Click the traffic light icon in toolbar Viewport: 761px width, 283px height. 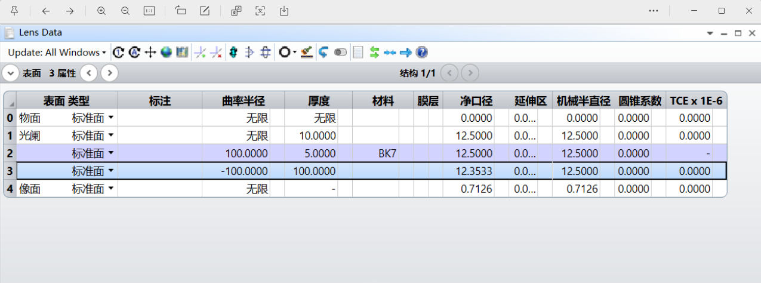233,53
